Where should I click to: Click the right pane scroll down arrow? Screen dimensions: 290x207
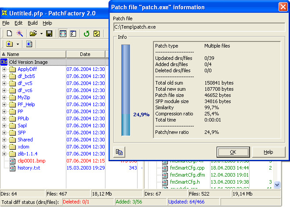(x=277, y=185)
